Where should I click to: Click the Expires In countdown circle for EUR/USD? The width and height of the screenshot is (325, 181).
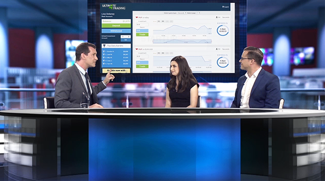point(223,62)
